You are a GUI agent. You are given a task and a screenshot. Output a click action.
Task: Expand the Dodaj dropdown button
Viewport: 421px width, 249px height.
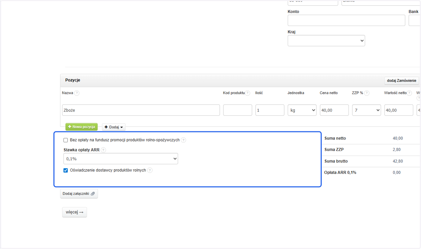(114, 127)
